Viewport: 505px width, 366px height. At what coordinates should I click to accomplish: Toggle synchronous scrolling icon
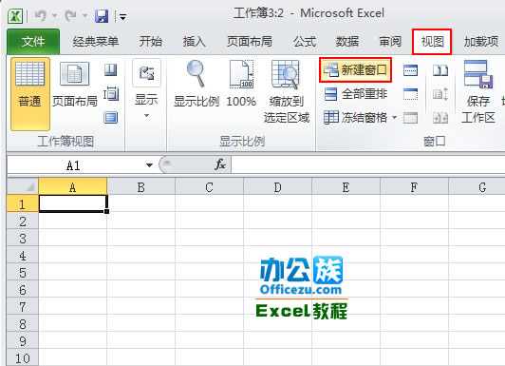coord(440,94)
